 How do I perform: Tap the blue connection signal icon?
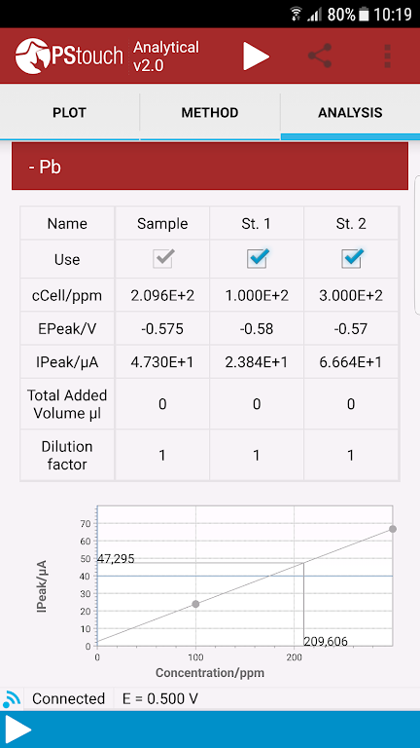click(12, 699)
